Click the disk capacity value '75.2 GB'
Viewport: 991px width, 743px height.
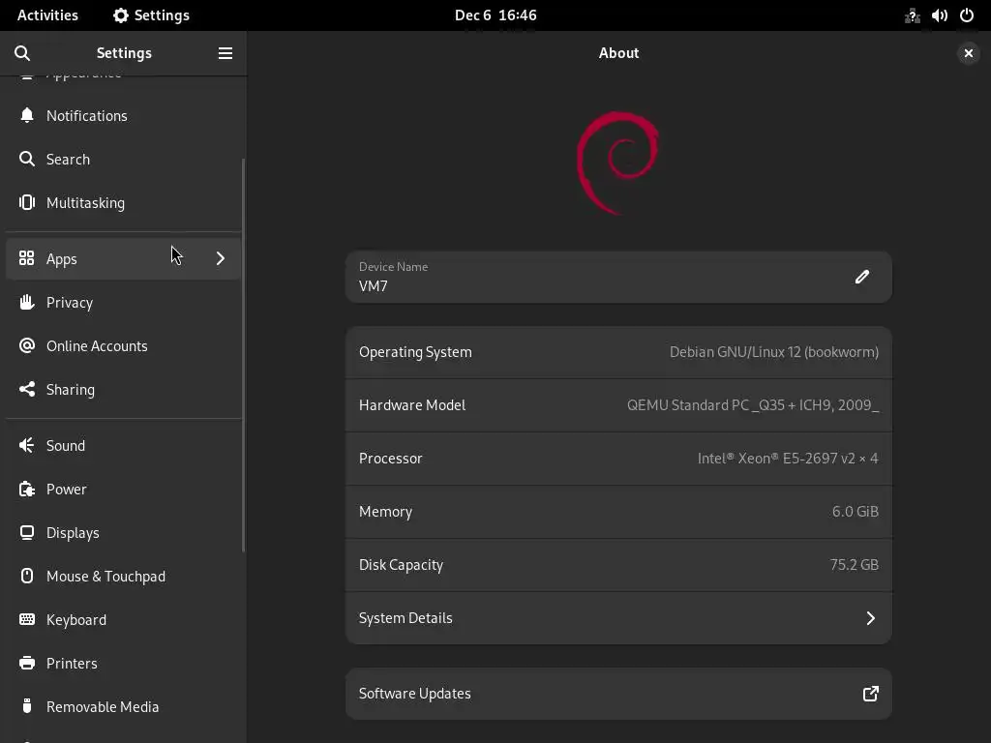coord(854,564)
